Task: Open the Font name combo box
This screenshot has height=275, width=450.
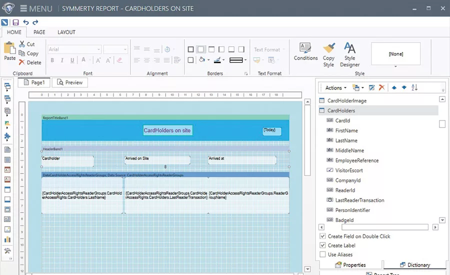Action: click(x=74, y=49)
